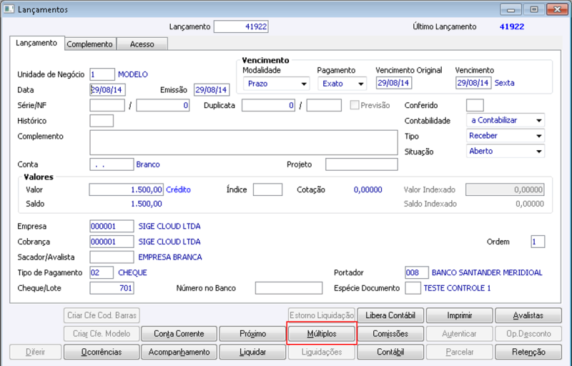Expand the Contabilidade dropdown
This screenshot has height=366, width=572.
(x=506, y=120)
